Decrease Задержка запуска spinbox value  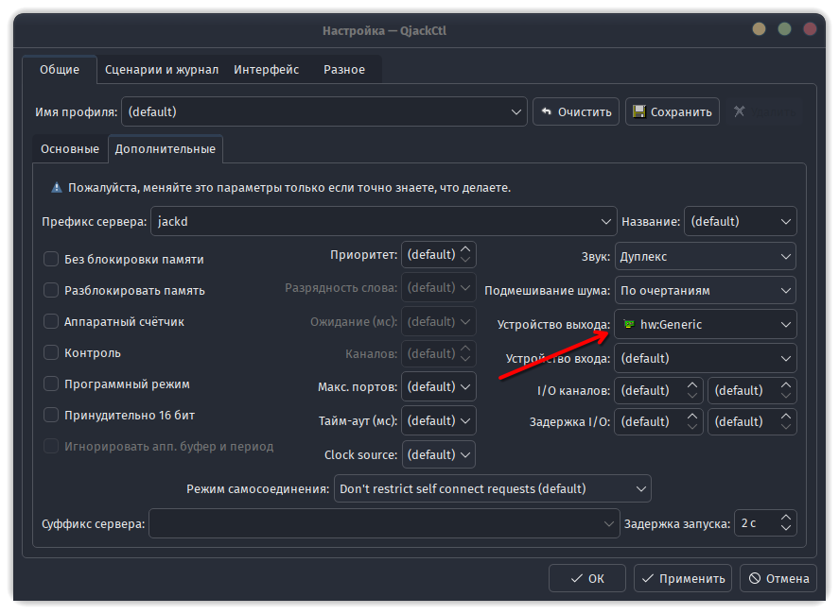(x=785, y=528)
